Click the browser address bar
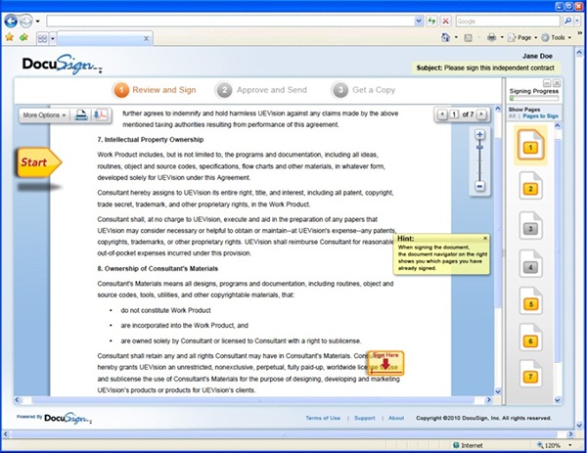This screenshot has width=587, height=453. pos(230,21)
